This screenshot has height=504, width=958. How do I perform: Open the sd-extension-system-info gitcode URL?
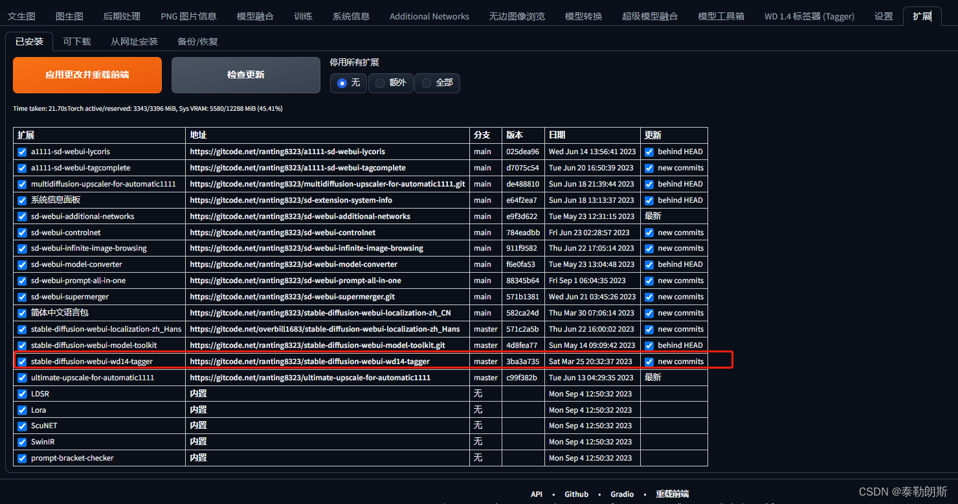coord(291,200)
